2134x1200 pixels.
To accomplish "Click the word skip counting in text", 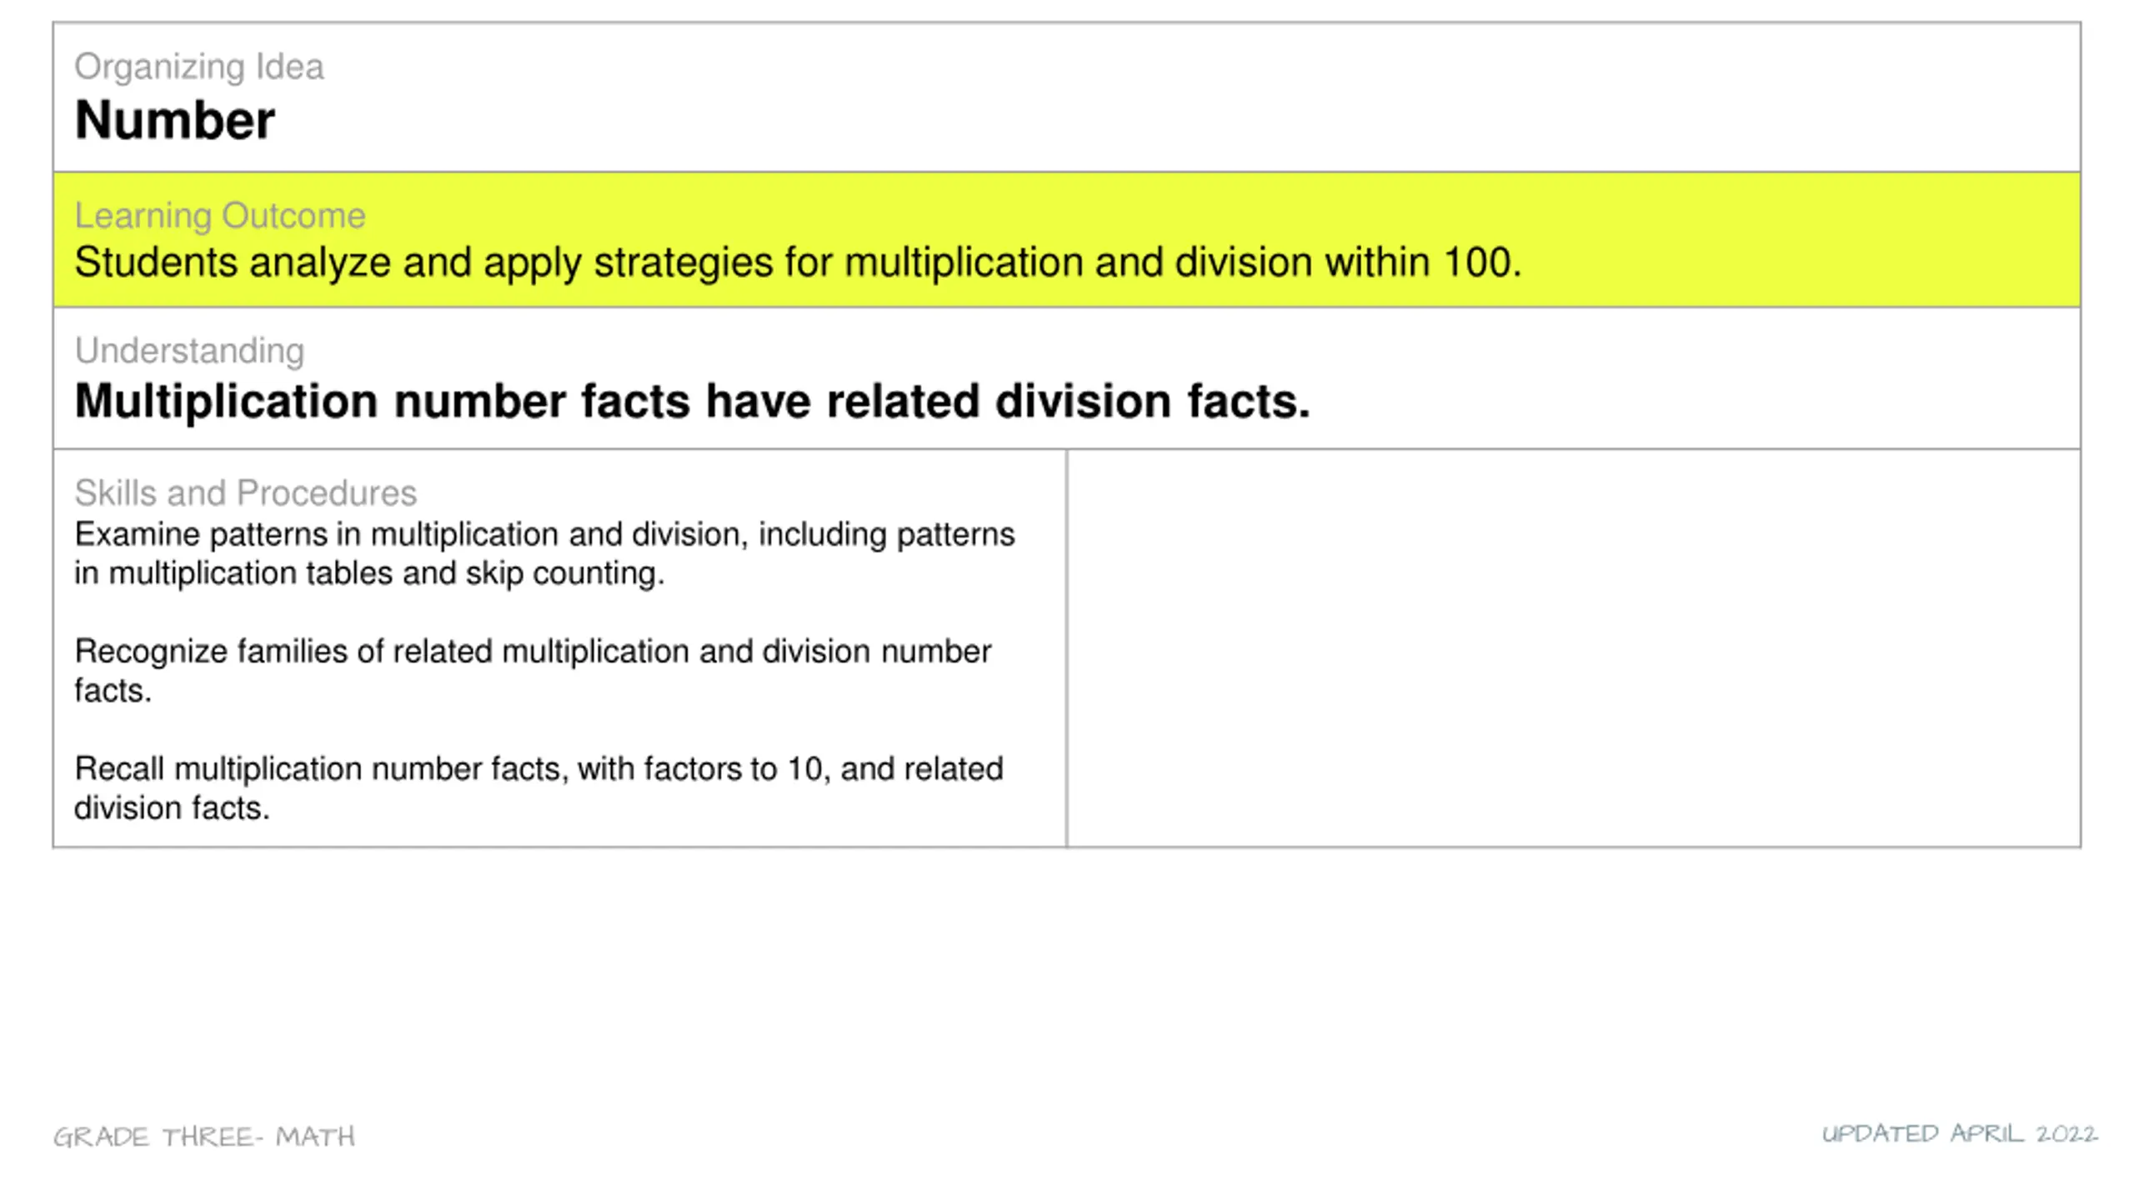I will (x=564, y=574).
